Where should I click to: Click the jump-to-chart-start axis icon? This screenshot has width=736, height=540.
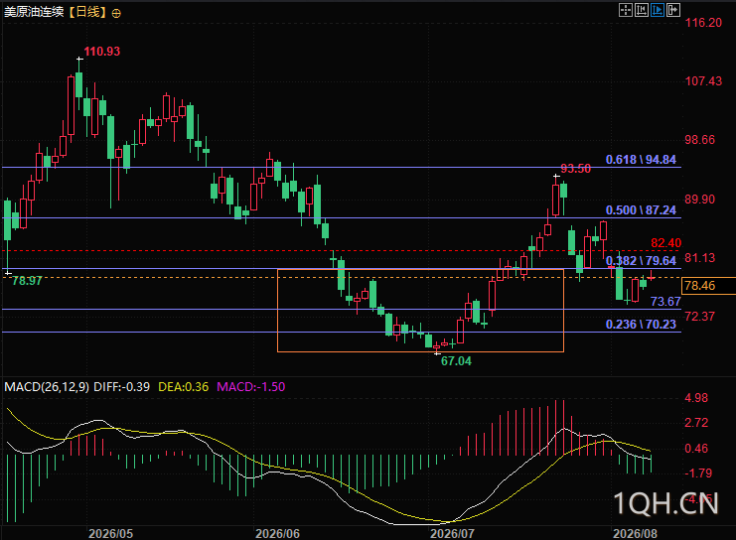tap(642, 10)
